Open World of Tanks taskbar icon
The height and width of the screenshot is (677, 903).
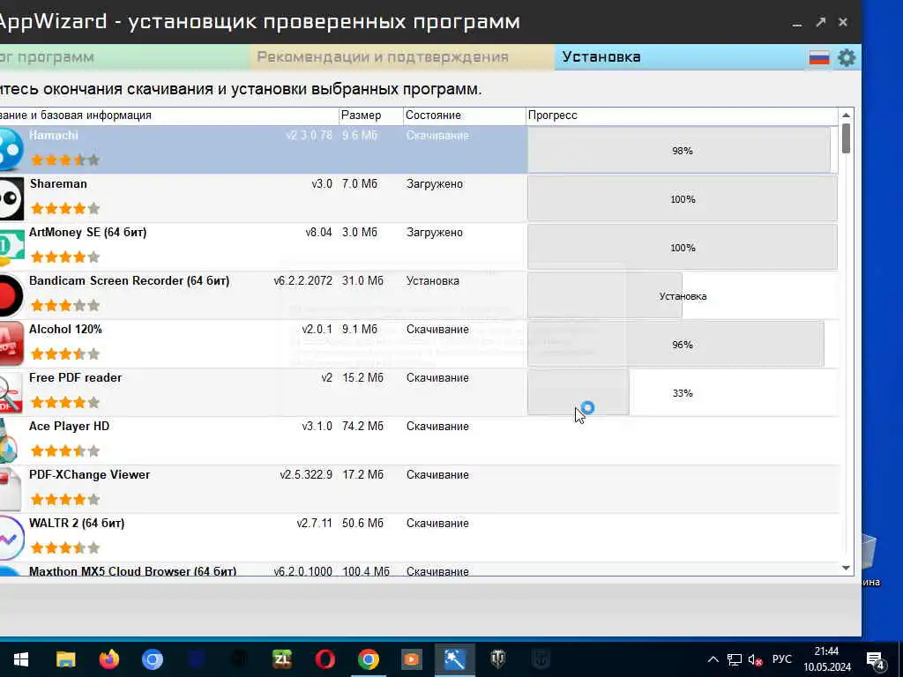tap(497, 659)
